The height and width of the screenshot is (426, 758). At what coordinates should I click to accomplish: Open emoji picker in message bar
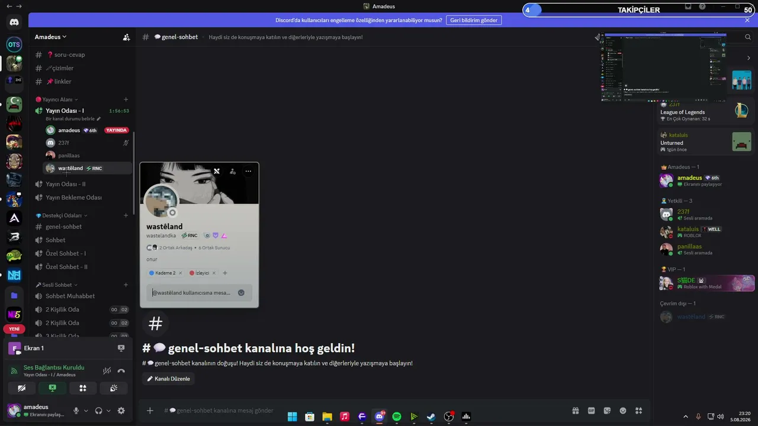click(623, 411)
